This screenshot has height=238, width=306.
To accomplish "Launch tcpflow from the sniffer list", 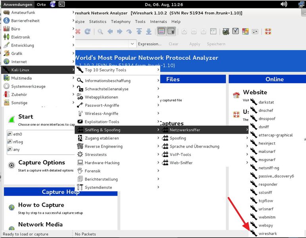I will [266, 201].
